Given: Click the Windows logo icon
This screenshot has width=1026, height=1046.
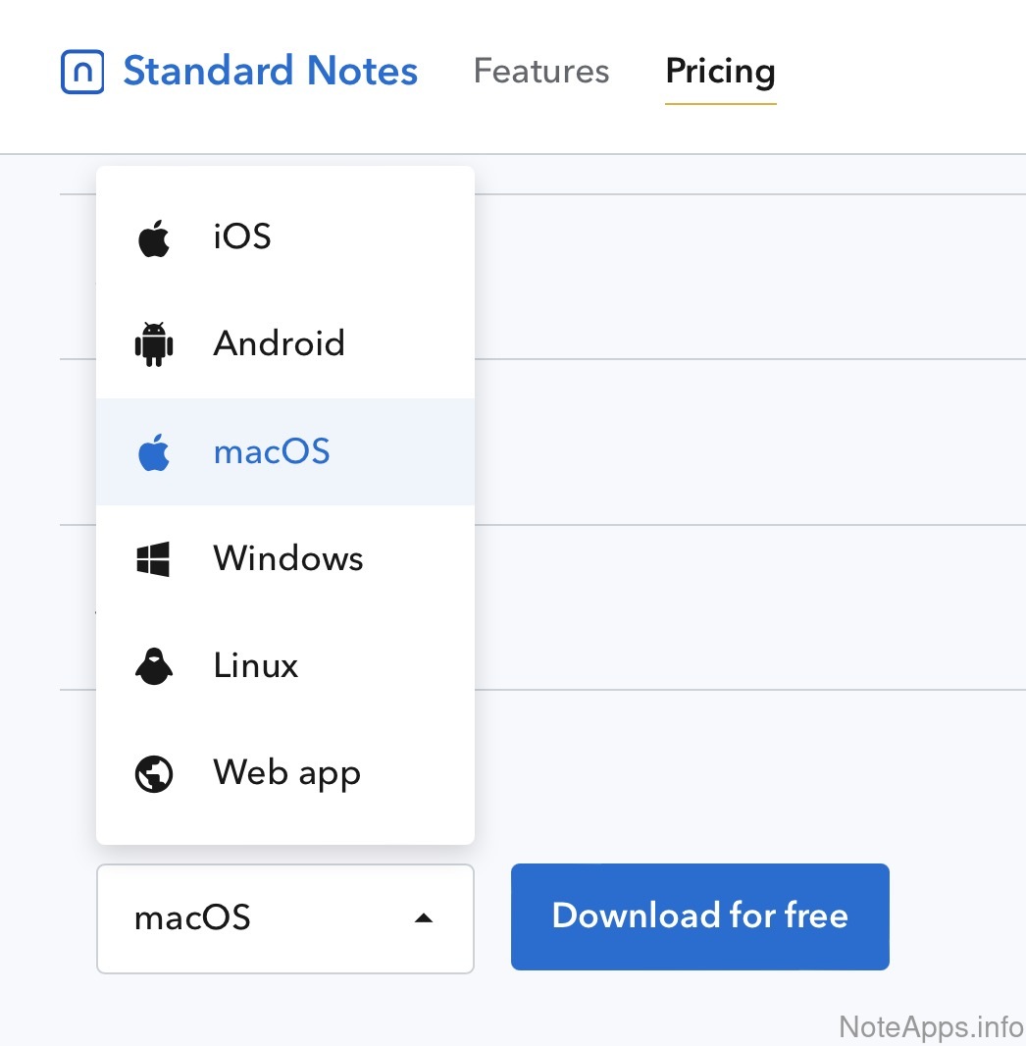Looking at the screenshot, I should 153,559.
